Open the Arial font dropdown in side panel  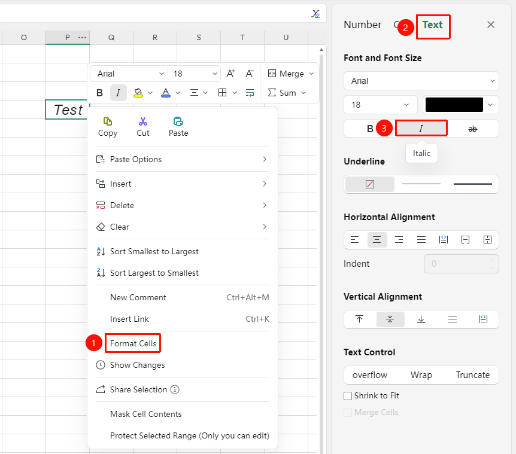pos(421,81)
